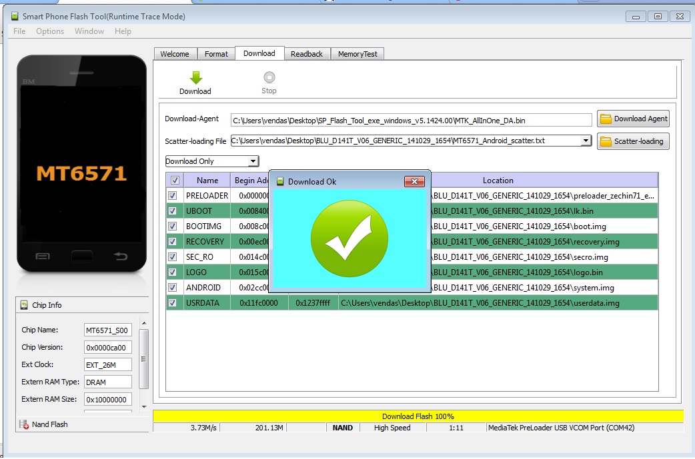Toggle the select-all header checkbox
This screenshot has width=695, height=459.
pyautogui.click(x=175, y=180)
